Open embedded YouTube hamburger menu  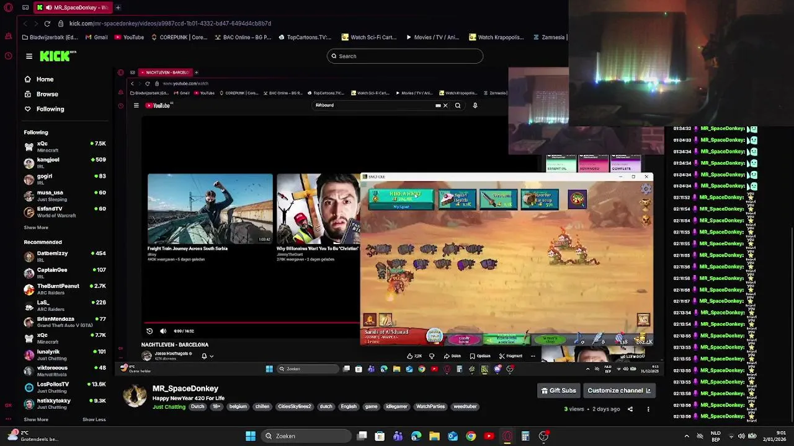[x=136, y=105]
